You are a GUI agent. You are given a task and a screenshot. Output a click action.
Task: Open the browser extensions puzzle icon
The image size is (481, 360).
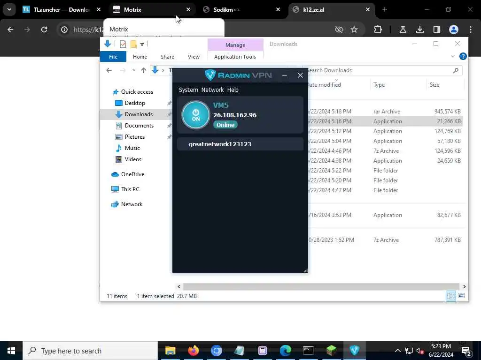(x=378, y=30)
